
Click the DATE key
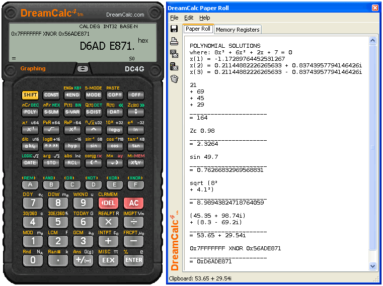pyautogui.click(x=30, y=163)
